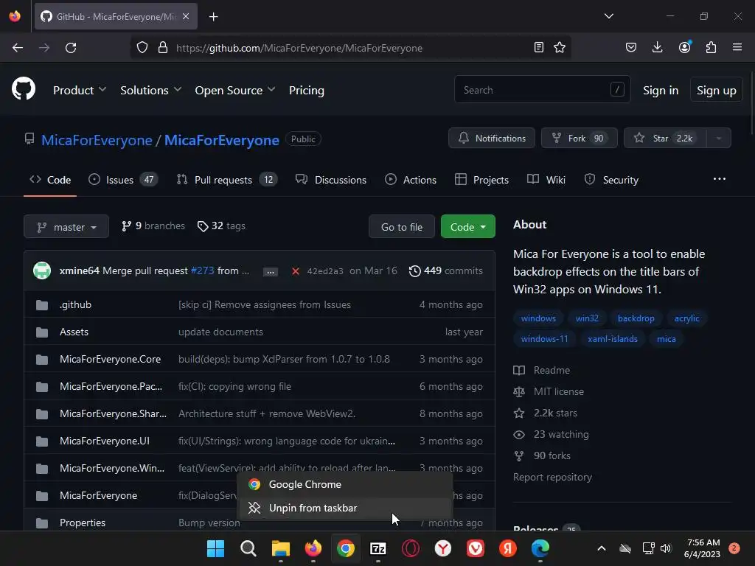The image size is (755, 566).
Task: Switch to the Discussions tab
Action: pyautogui.click(x=331, y=180)
